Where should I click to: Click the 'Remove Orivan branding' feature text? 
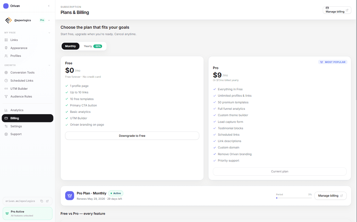point(235,154)
